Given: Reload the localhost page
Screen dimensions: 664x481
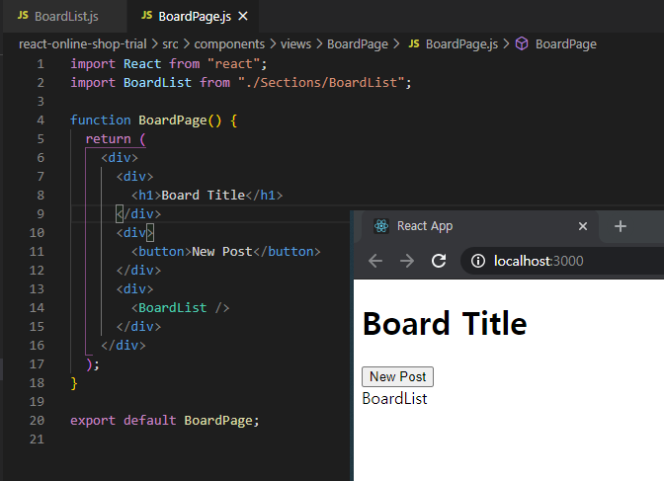Looking at the screenshot, I should point(439,261).
